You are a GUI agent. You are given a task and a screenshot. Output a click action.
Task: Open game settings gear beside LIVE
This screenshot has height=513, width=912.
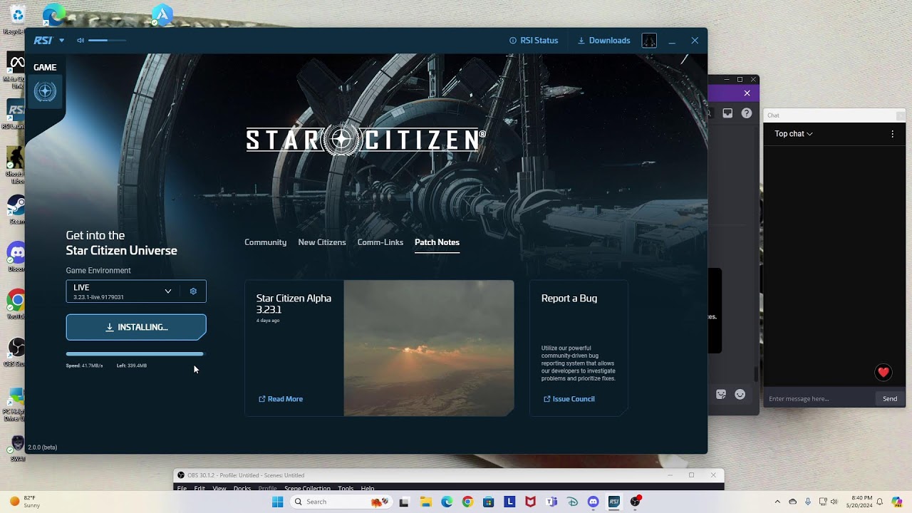[193, 291]
